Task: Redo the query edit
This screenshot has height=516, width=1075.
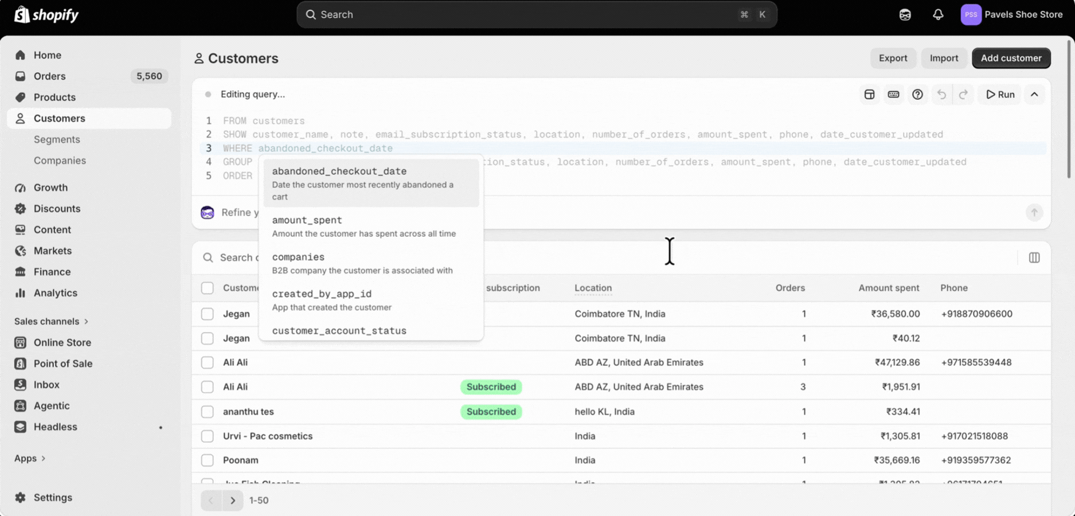Action: (x=963, y=95)
